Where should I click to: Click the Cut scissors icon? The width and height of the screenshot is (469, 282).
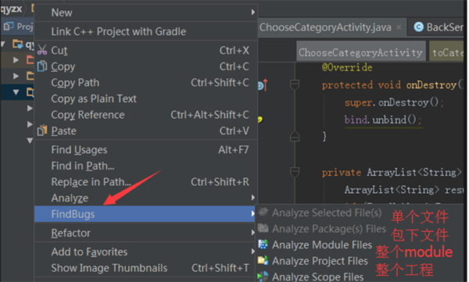click(x=42, y=50)
